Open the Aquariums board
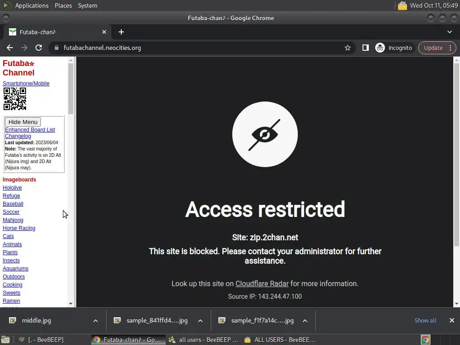This screenshot has height=345, width=460. point(16,269)
